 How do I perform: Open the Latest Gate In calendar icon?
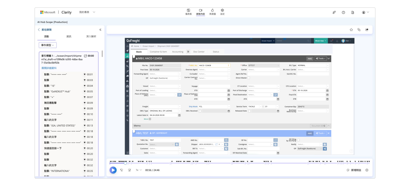pos(179,116)
